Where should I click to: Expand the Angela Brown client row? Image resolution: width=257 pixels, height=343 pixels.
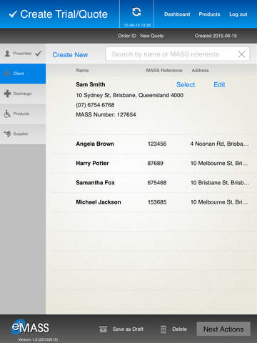point(151,144)
